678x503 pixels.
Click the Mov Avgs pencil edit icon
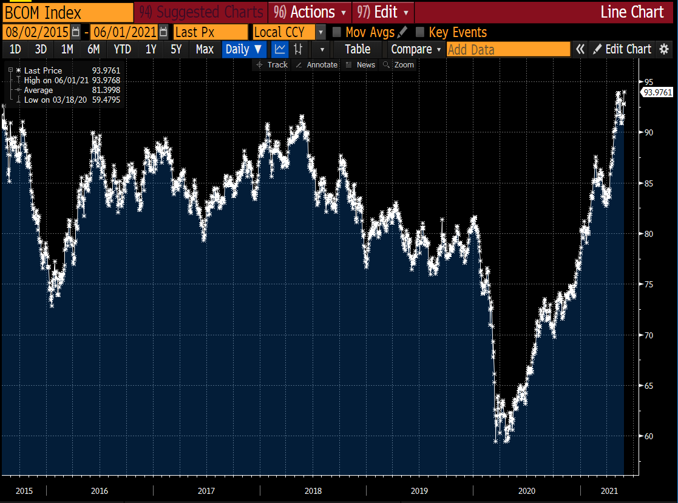tap(402, 32)
